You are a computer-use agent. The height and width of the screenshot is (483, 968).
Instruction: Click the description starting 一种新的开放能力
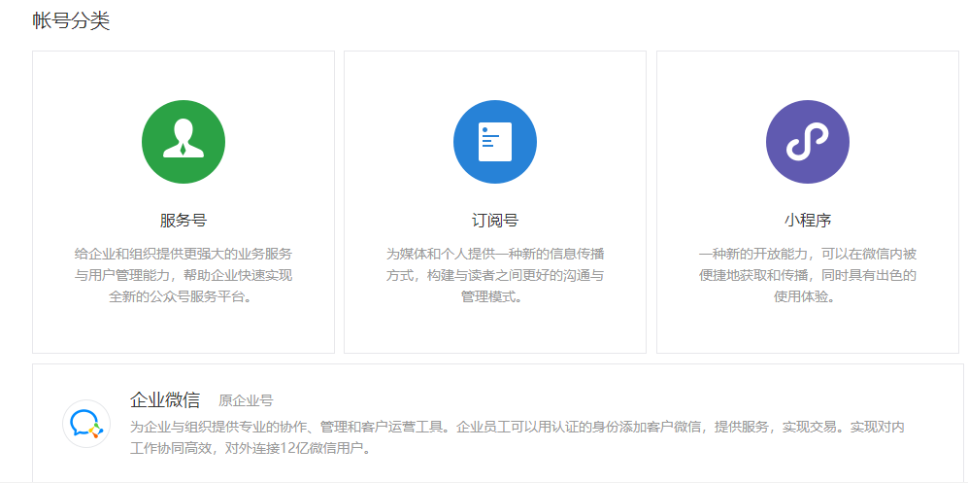click(808, 275)
